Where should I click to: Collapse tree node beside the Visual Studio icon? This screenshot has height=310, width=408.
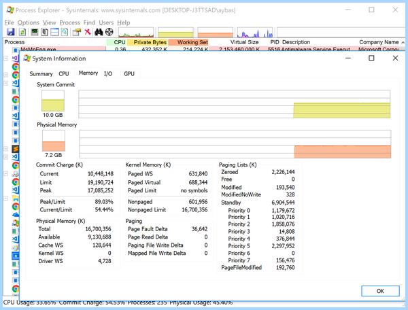[x=5, y=58]
